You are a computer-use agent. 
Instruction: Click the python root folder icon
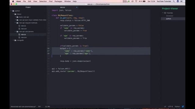click(x=13, y=11)
